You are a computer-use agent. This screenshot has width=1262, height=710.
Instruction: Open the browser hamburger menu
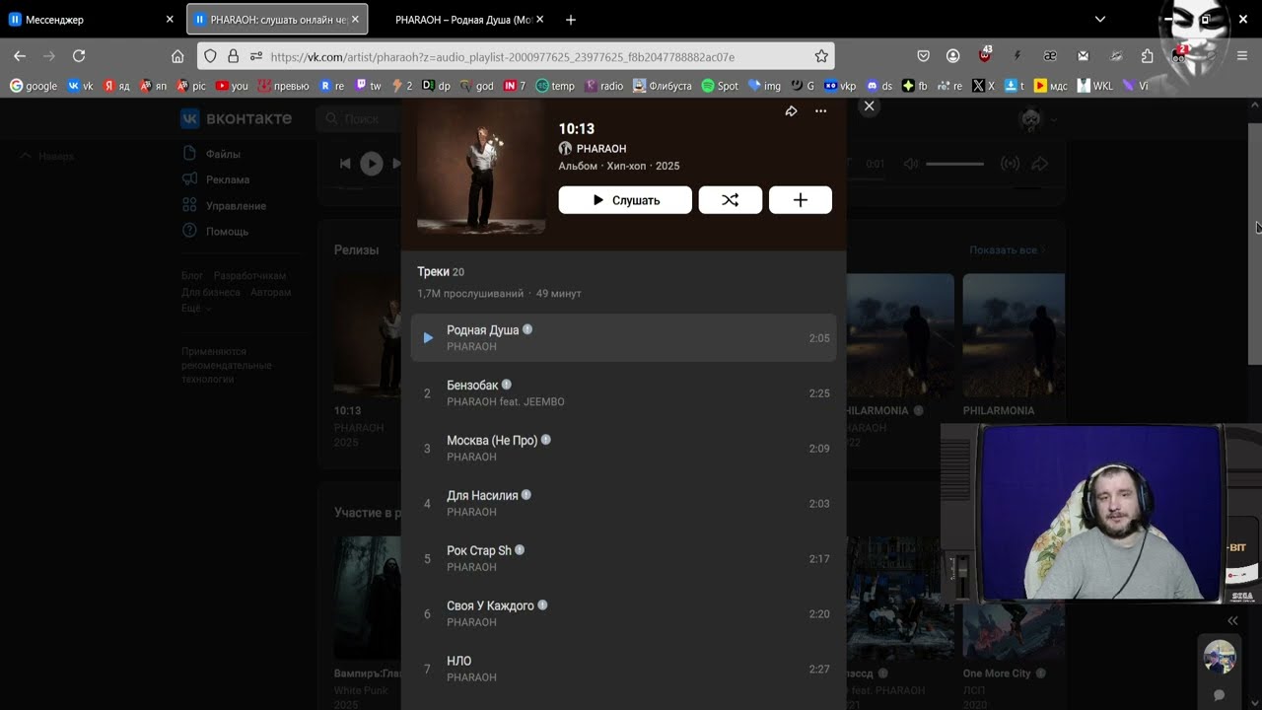pos(1242,56)
